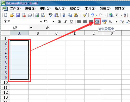
Task: Undo the last action
Action: [x=92, y=15]
